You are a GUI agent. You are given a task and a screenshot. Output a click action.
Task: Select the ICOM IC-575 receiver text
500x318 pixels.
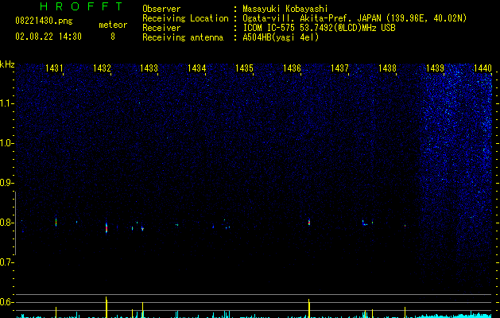[x=319, y=28]
